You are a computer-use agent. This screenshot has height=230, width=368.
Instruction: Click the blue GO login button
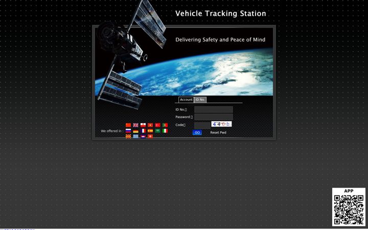pos(197,132)
